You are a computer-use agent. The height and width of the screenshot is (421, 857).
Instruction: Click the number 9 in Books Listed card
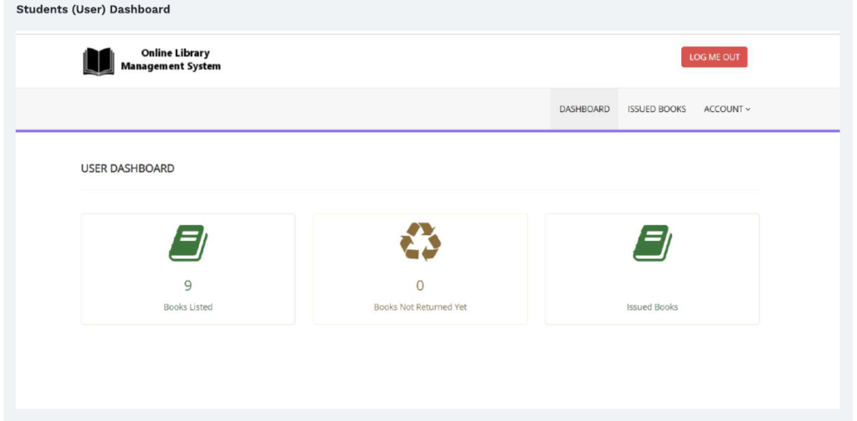188,285
